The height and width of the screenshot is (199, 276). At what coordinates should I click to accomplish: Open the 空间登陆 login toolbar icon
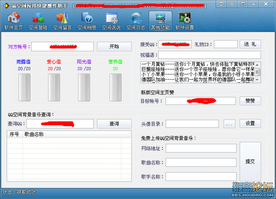(x=38, y=21)
